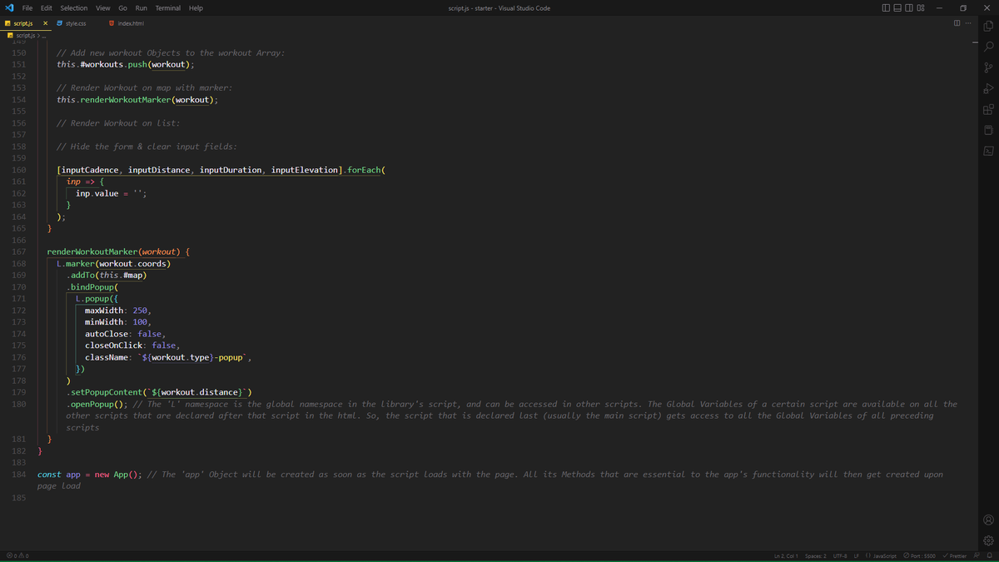Open the Terminal menu
999x562 pixels.
click(168, 7)
